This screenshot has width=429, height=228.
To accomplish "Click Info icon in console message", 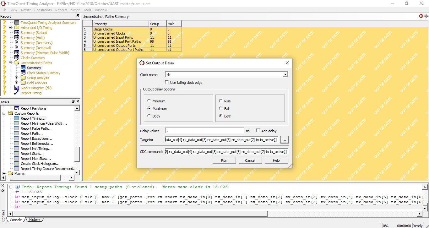I will click(x=18, y=187).
